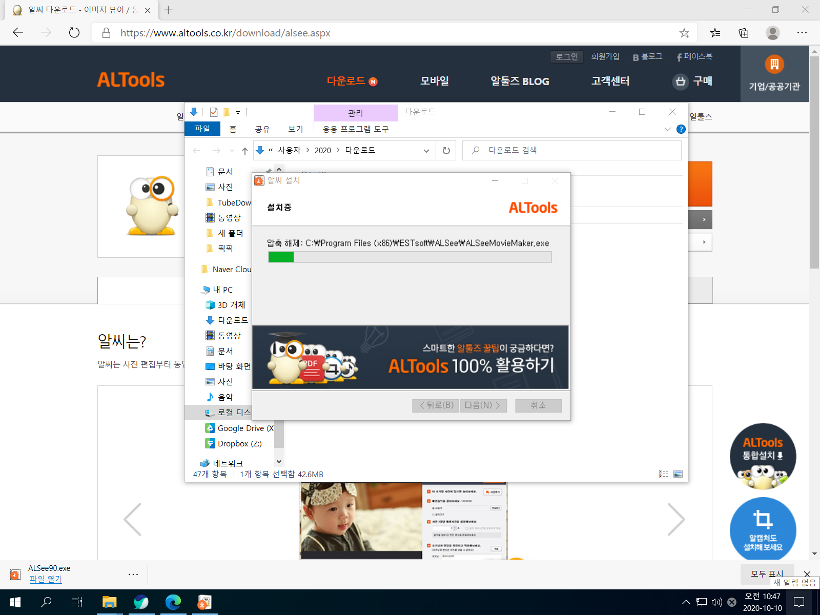The width and height of the screenshot is (820, 615).
Task: Click 모두 표시 downloads button
Action: [x=767, y=574]
